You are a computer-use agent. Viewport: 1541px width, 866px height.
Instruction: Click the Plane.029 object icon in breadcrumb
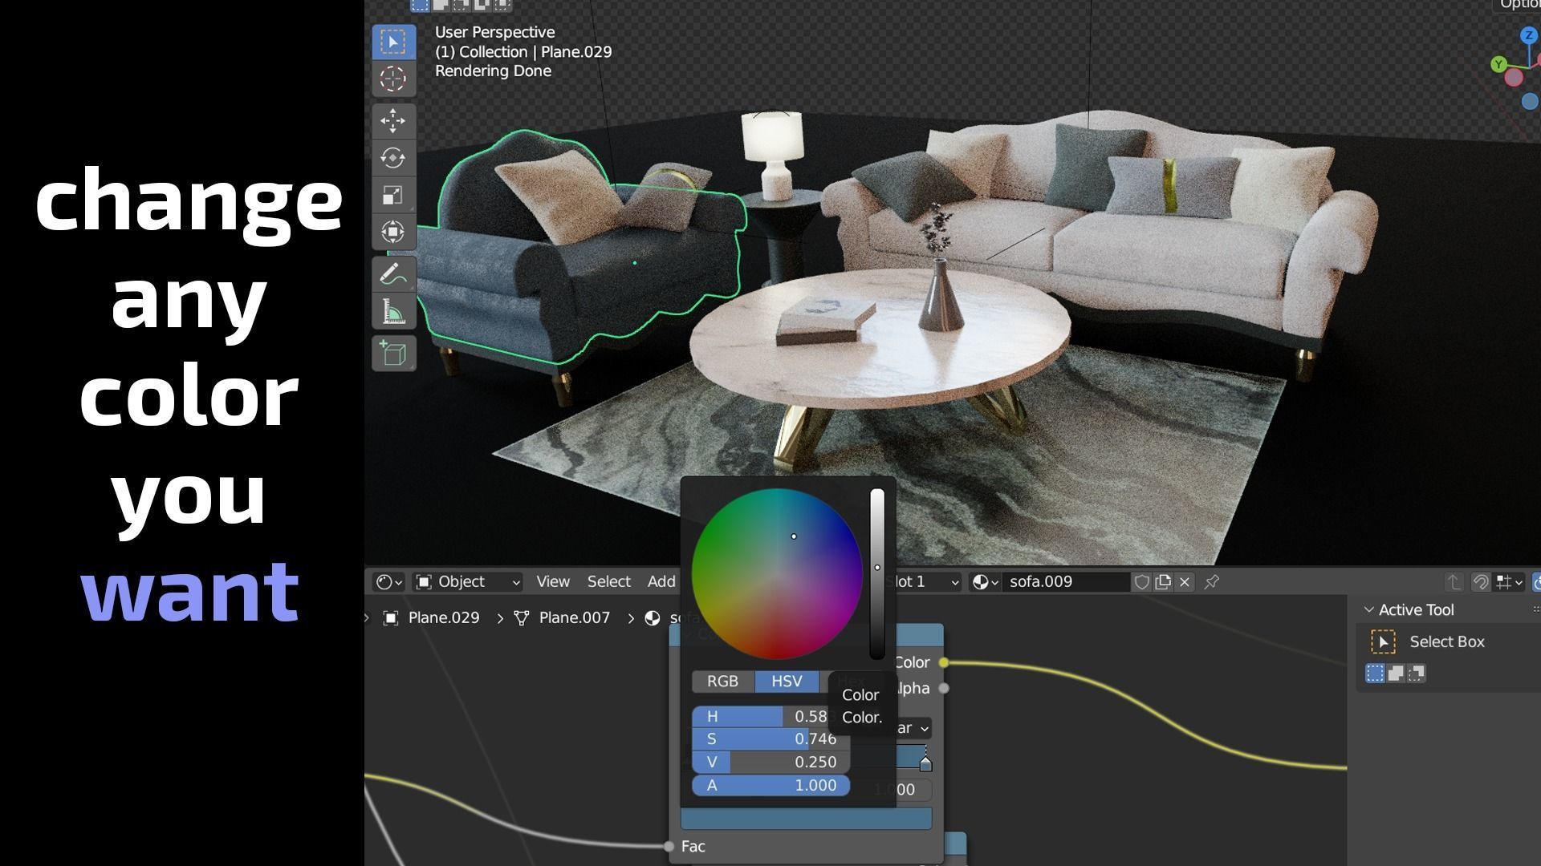click(x=391, y=618)
